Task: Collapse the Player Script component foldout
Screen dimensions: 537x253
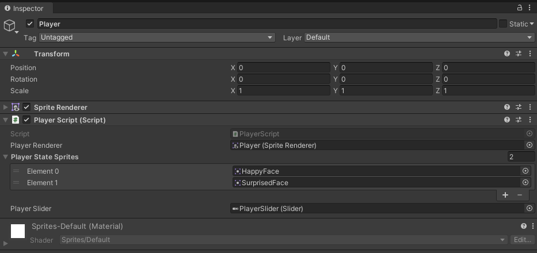Action: 5,120
